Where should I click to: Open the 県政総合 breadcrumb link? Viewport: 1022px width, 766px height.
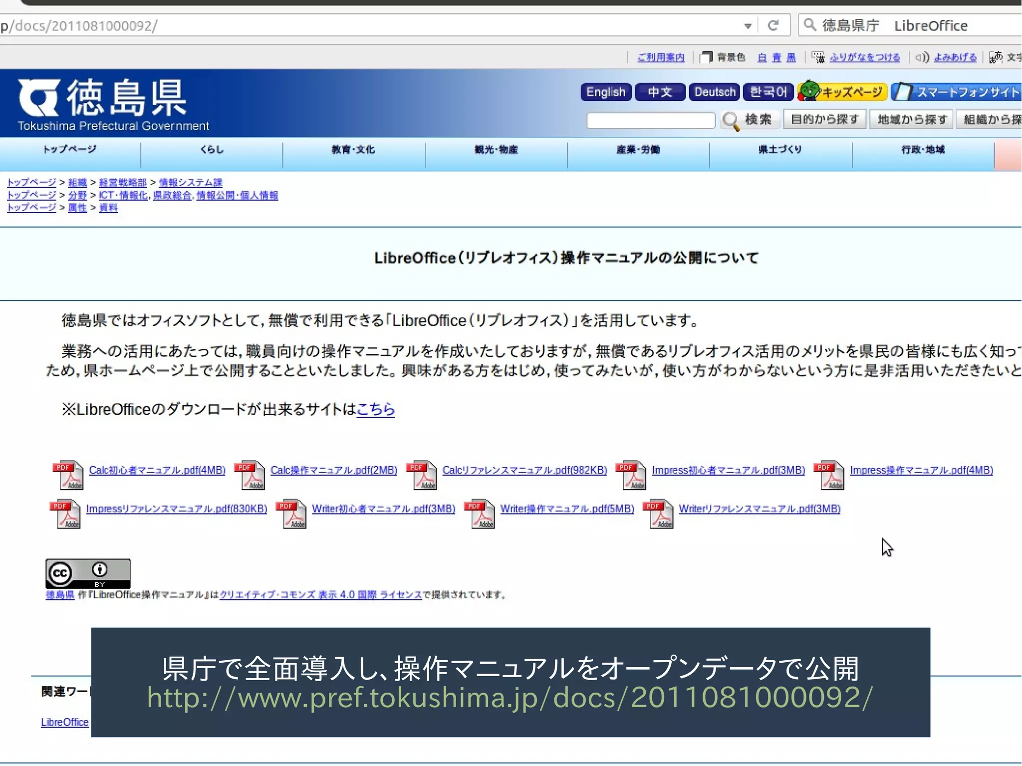[172, 195]
